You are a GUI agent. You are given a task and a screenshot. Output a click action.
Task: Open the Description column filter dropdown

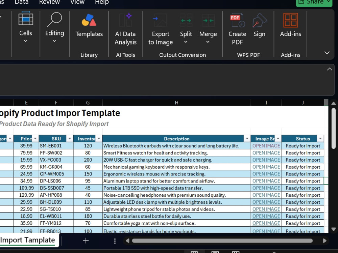point(247,139)
